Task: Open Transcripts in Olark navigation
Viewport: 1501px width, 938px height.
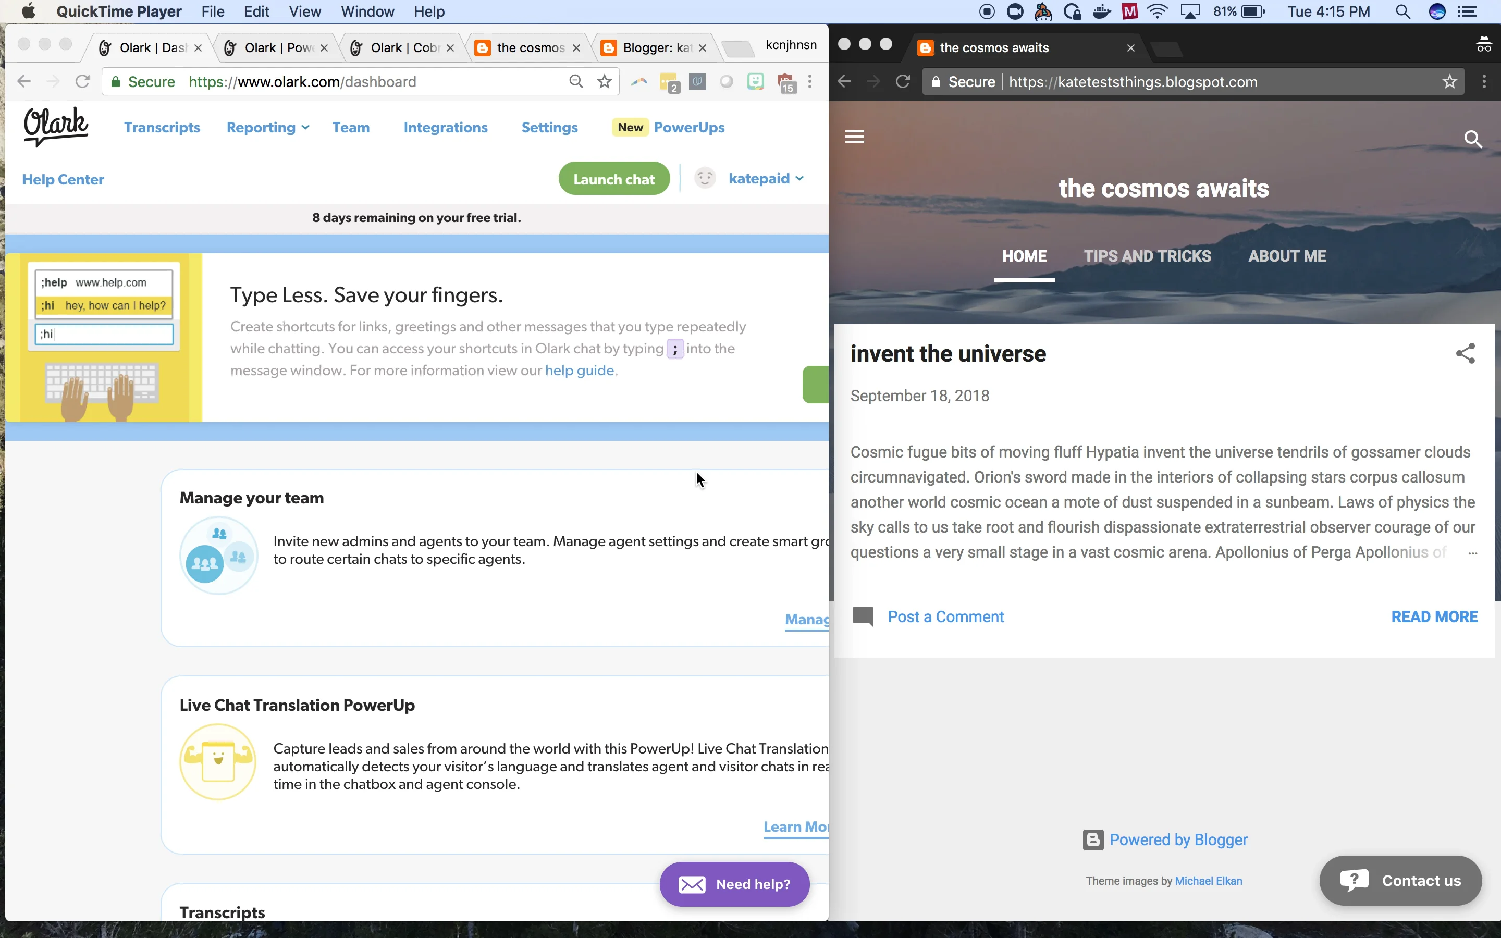Action: 162,127
